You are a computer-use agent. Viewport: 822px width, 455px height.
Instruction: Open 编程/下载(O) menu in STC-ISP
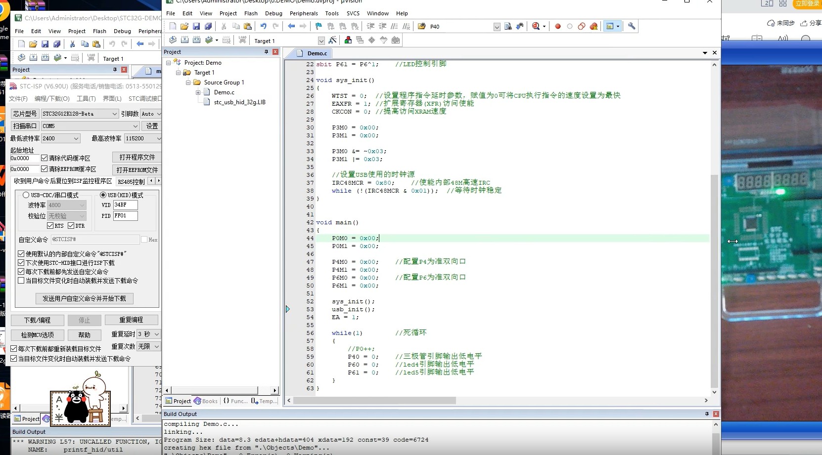[52, 99]
